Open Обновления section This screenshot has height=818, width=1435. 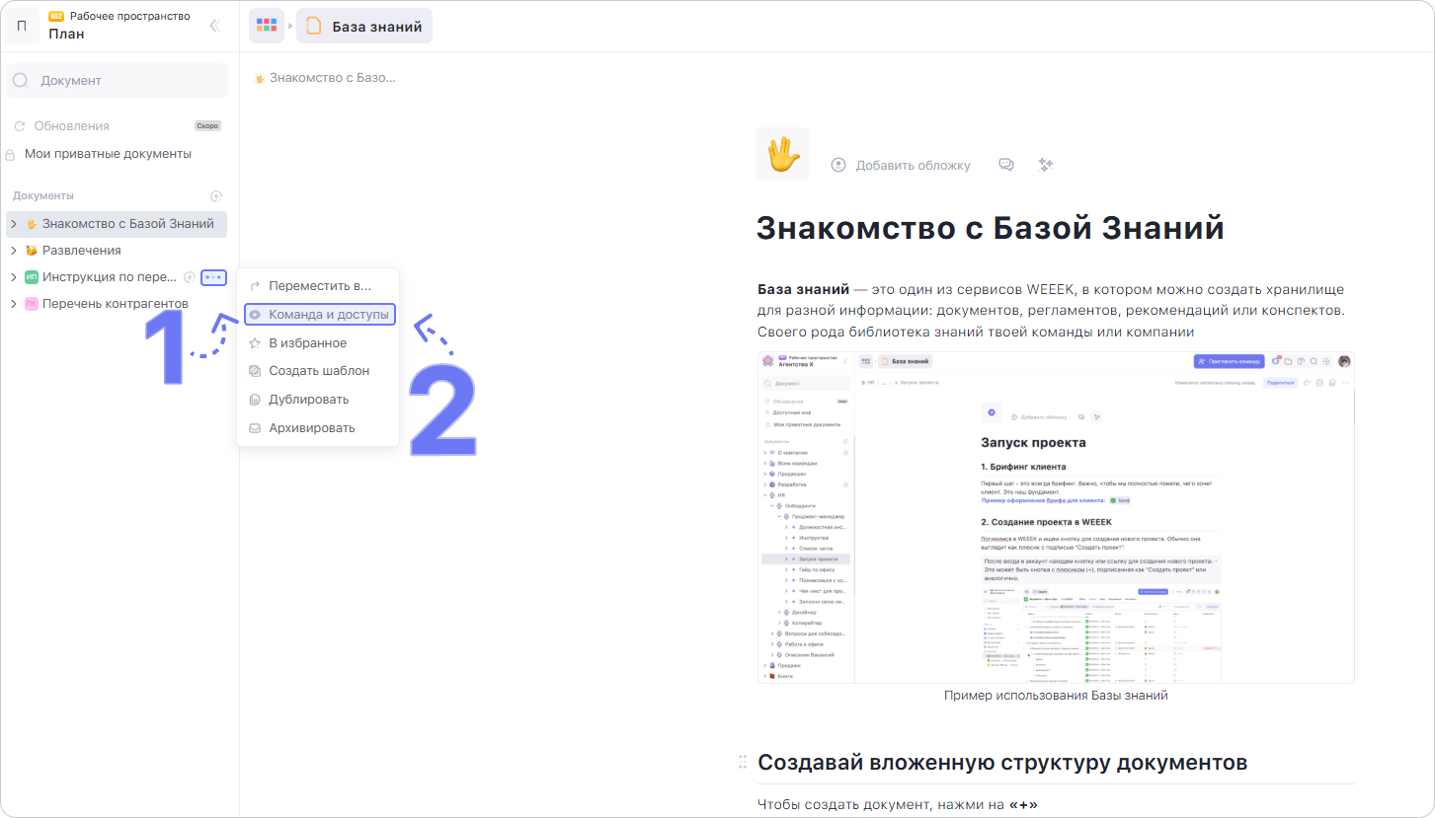(x=71, y=126)
